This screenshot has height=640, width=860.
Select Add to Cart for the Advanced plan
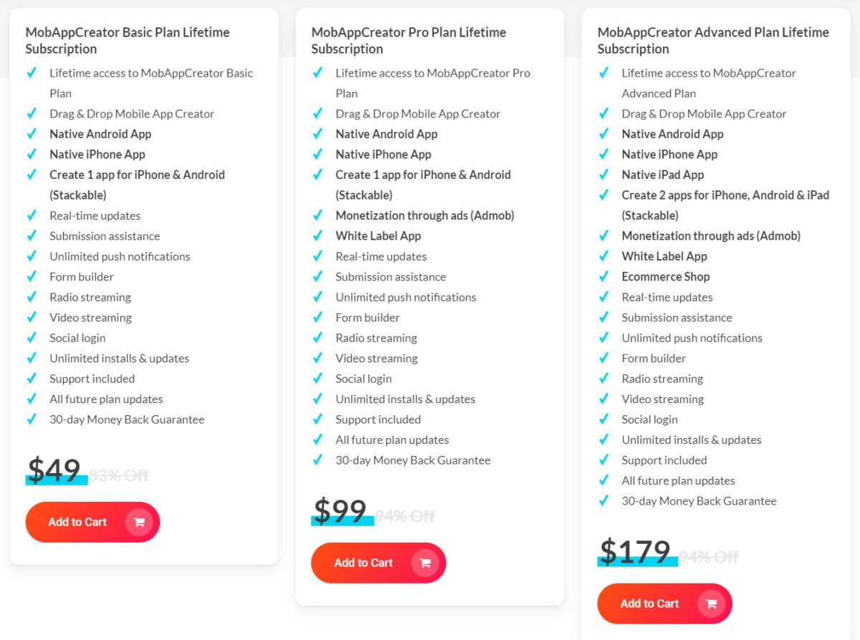point(649,603)
